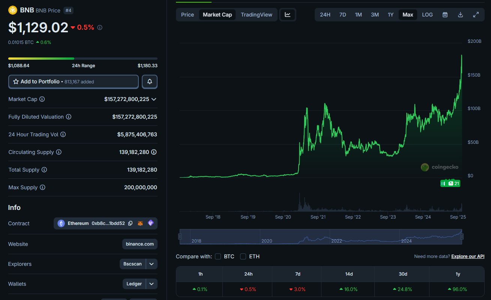Click the 24h high $1,180.33
491x300 pixels.
coord(147,66)
